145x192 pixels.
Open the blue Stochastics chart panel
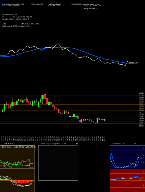tap(127, 157)
